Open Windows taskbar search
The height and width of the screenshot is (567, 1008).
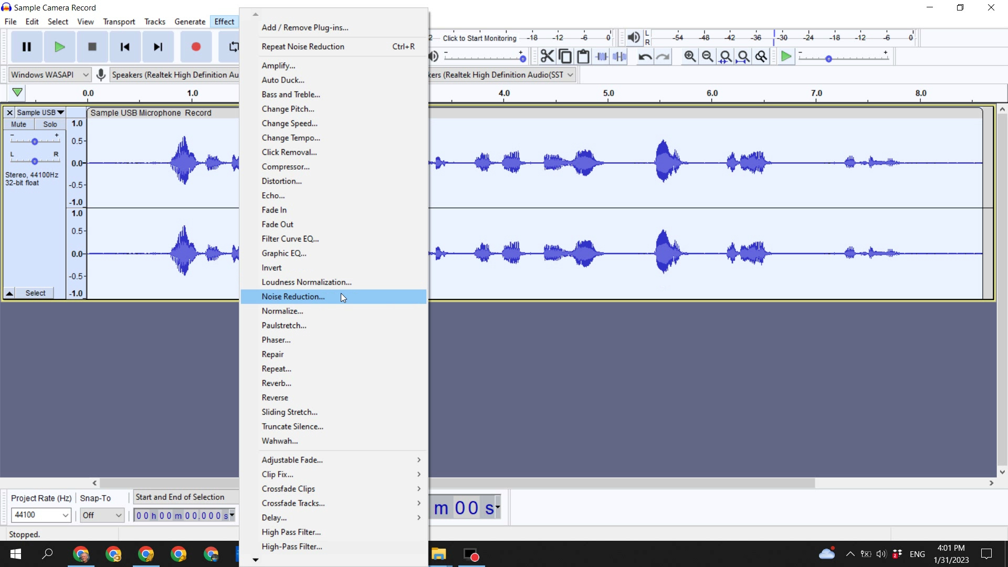[47, 554]
